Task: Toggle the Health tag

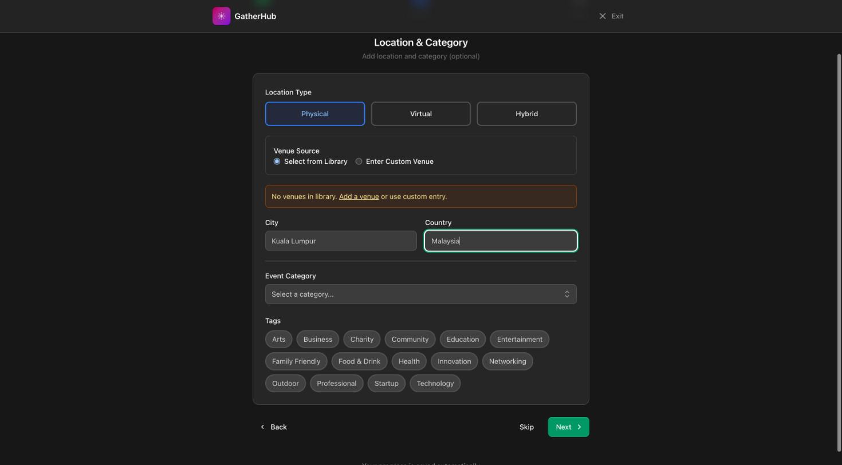Action: click(x=409, y=361)
